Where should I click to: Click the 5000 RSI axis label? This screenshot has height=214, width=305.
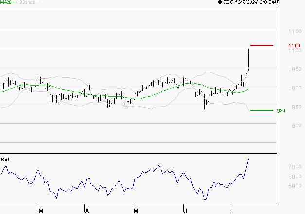295,186
